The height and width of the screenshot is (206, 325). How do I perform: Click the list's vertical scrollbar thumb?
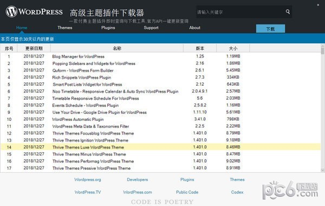click(322, 50)
